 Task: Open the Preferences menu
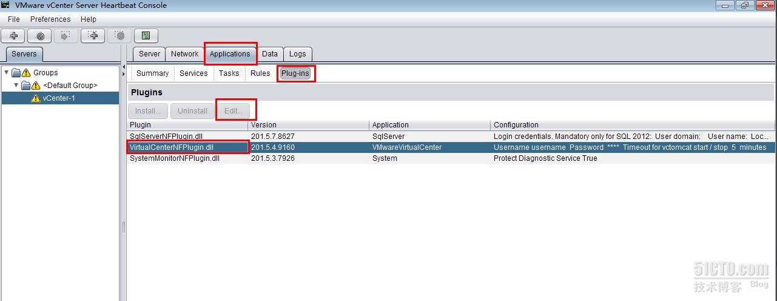50,19
